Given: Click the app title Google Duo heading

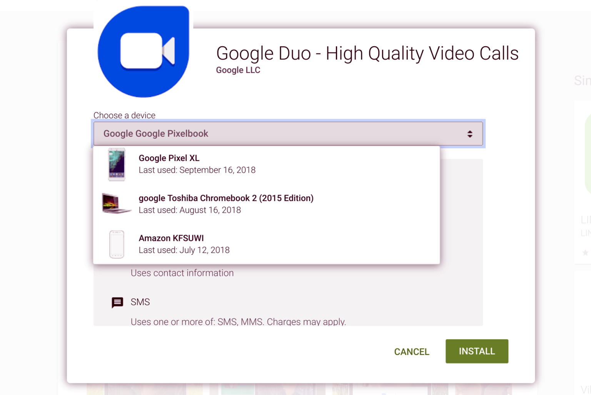Looking at the screenshot, I should tap(367, 53).
